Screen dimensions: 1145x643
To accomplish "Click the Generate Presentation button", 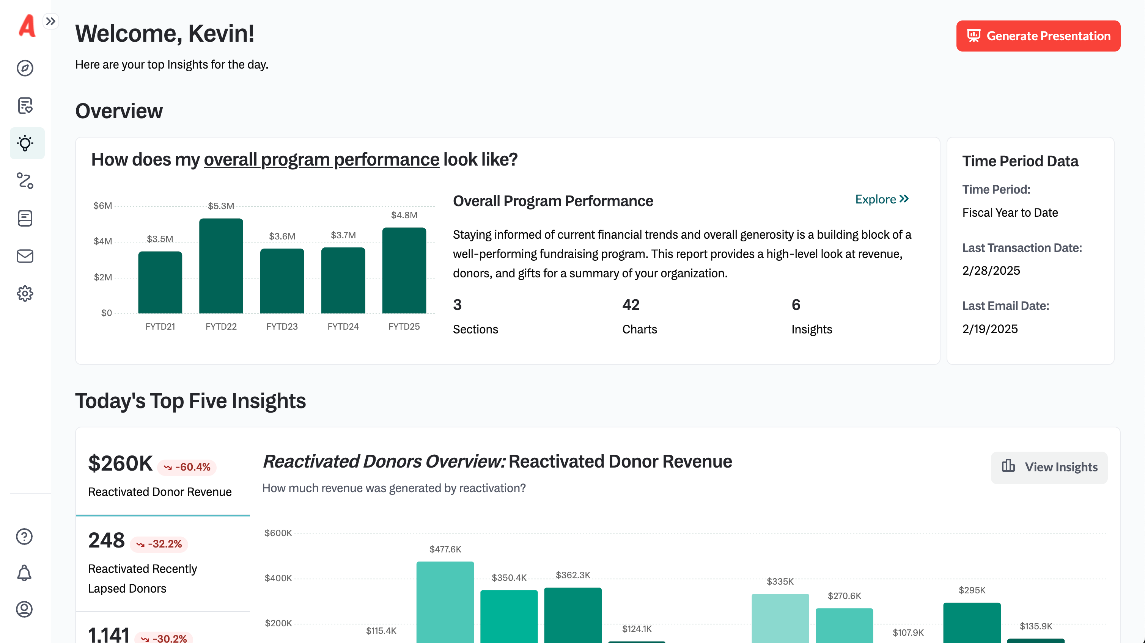I will coord(1038,36).
